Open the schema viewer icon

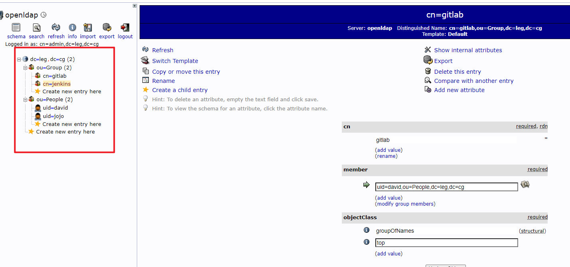coord(16,27)
